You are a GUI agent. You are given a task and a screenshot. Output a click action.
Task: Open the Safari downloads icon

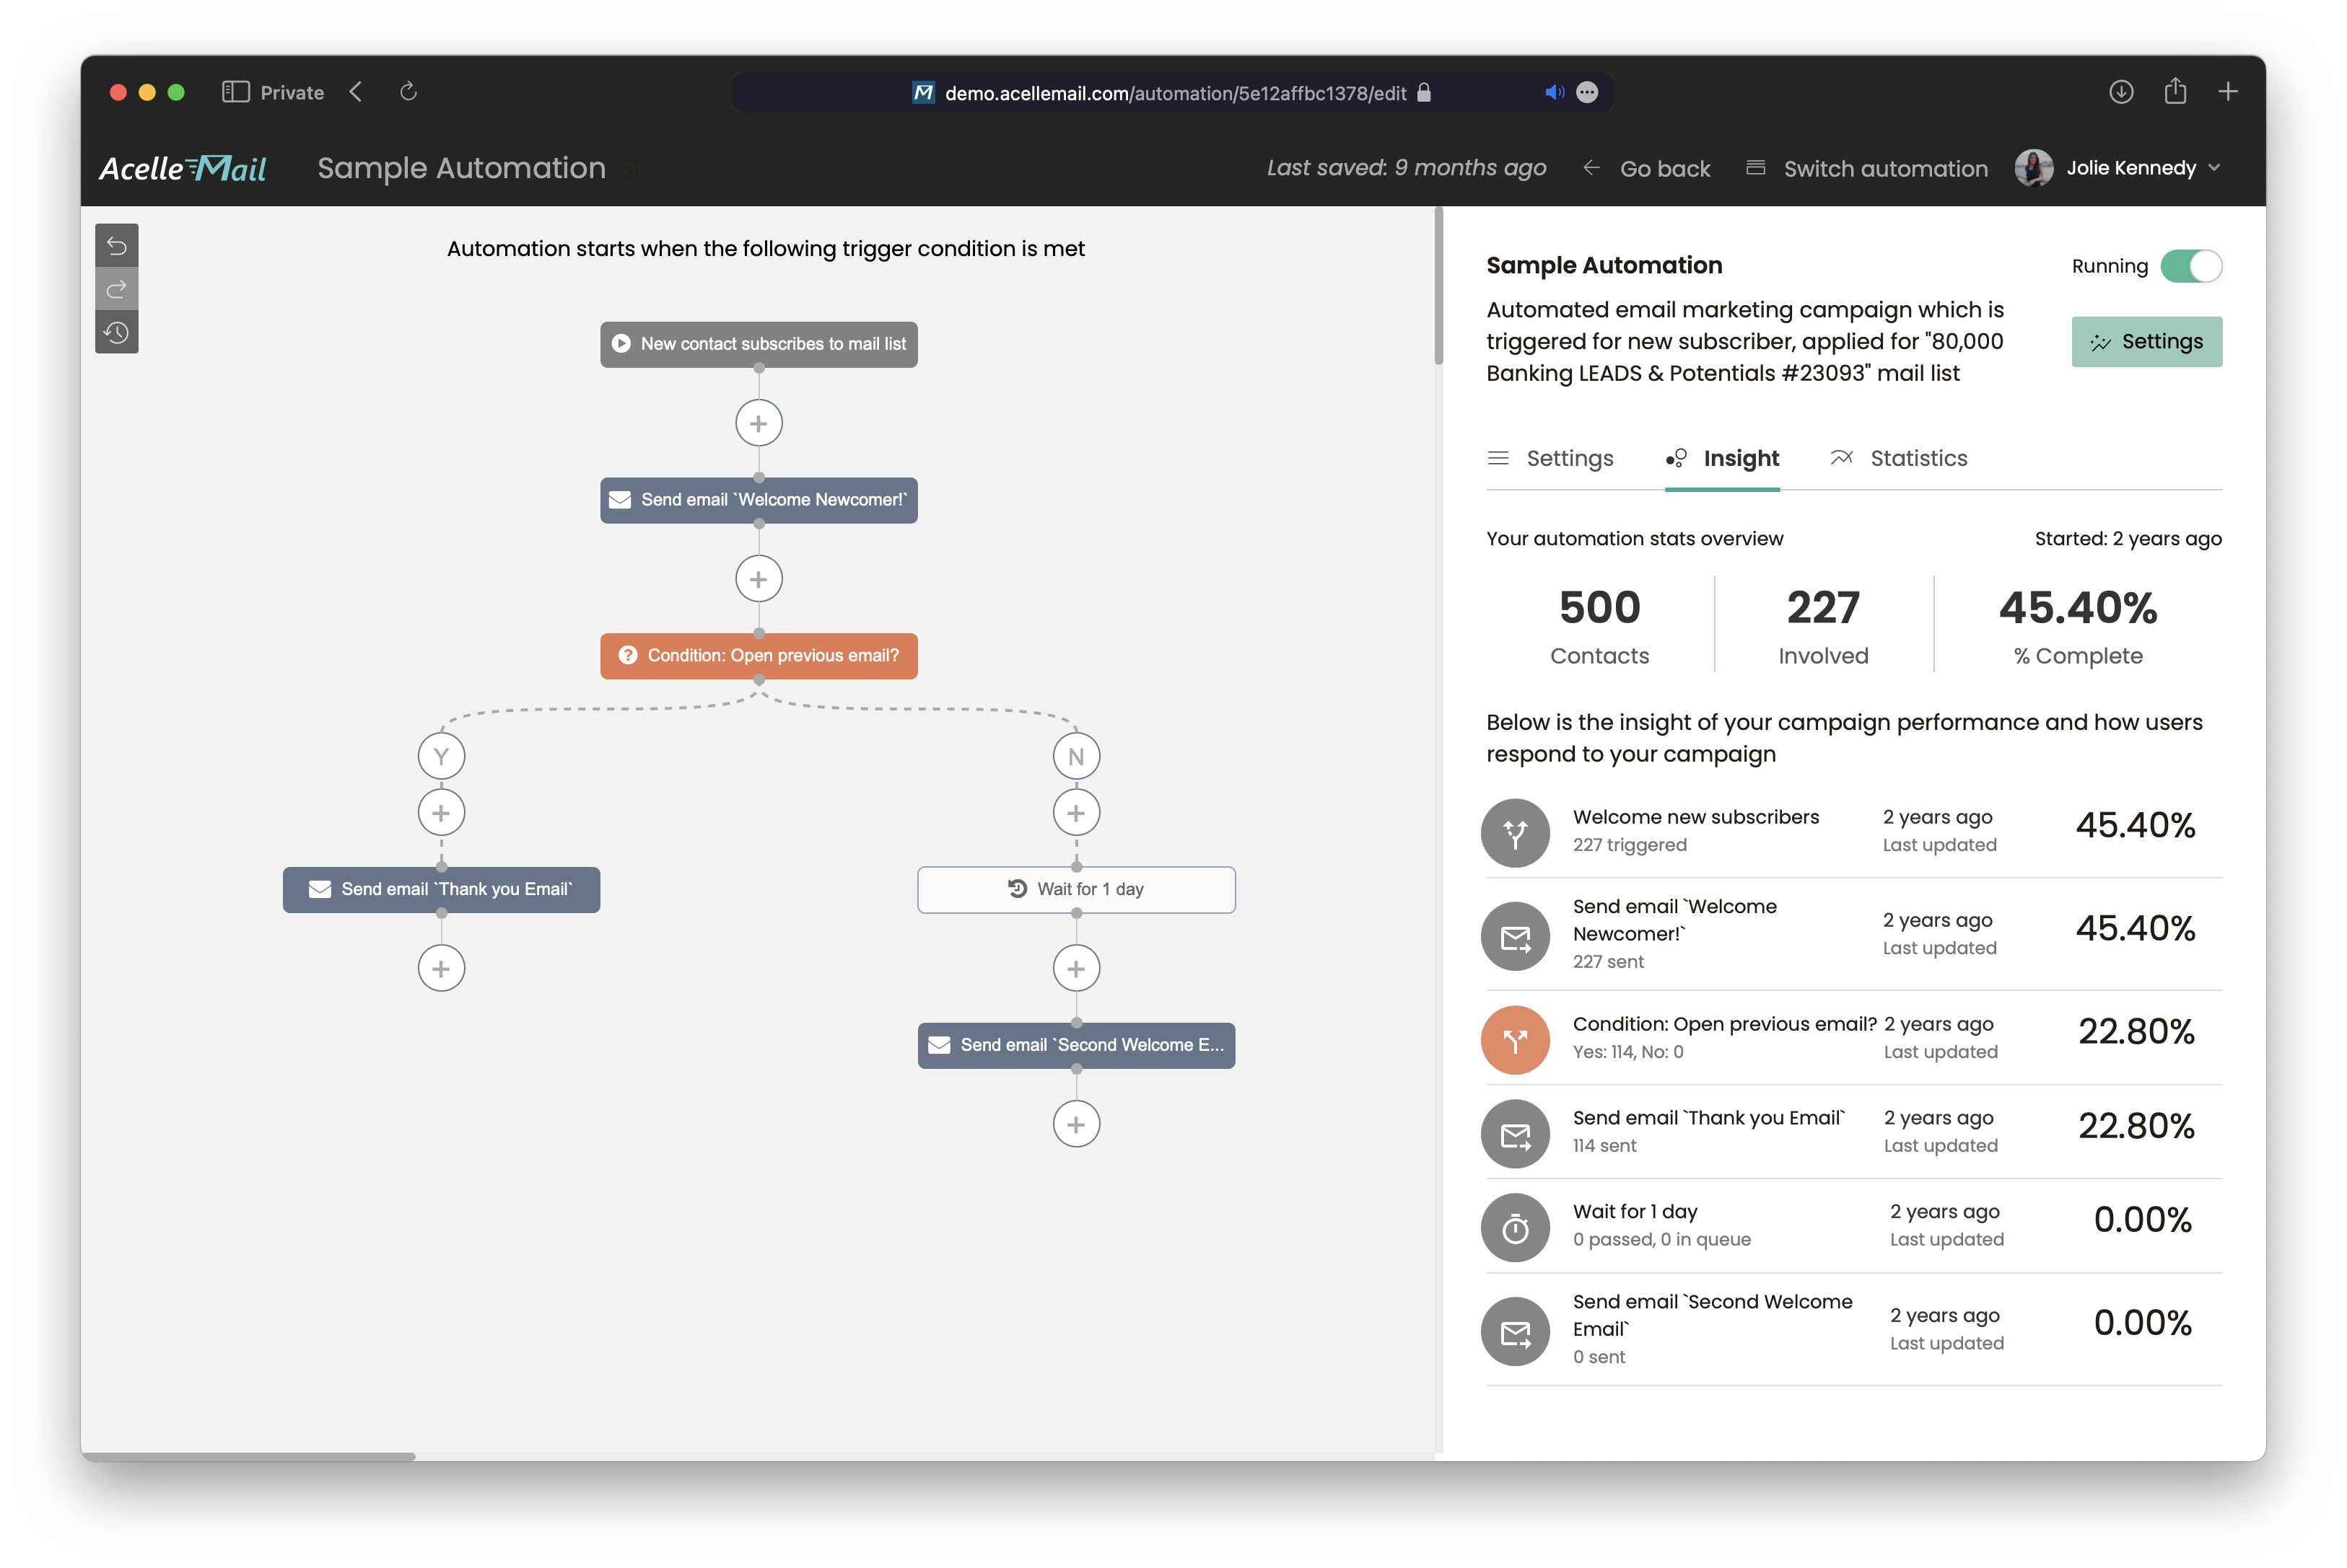click(x=2121, y=92)
